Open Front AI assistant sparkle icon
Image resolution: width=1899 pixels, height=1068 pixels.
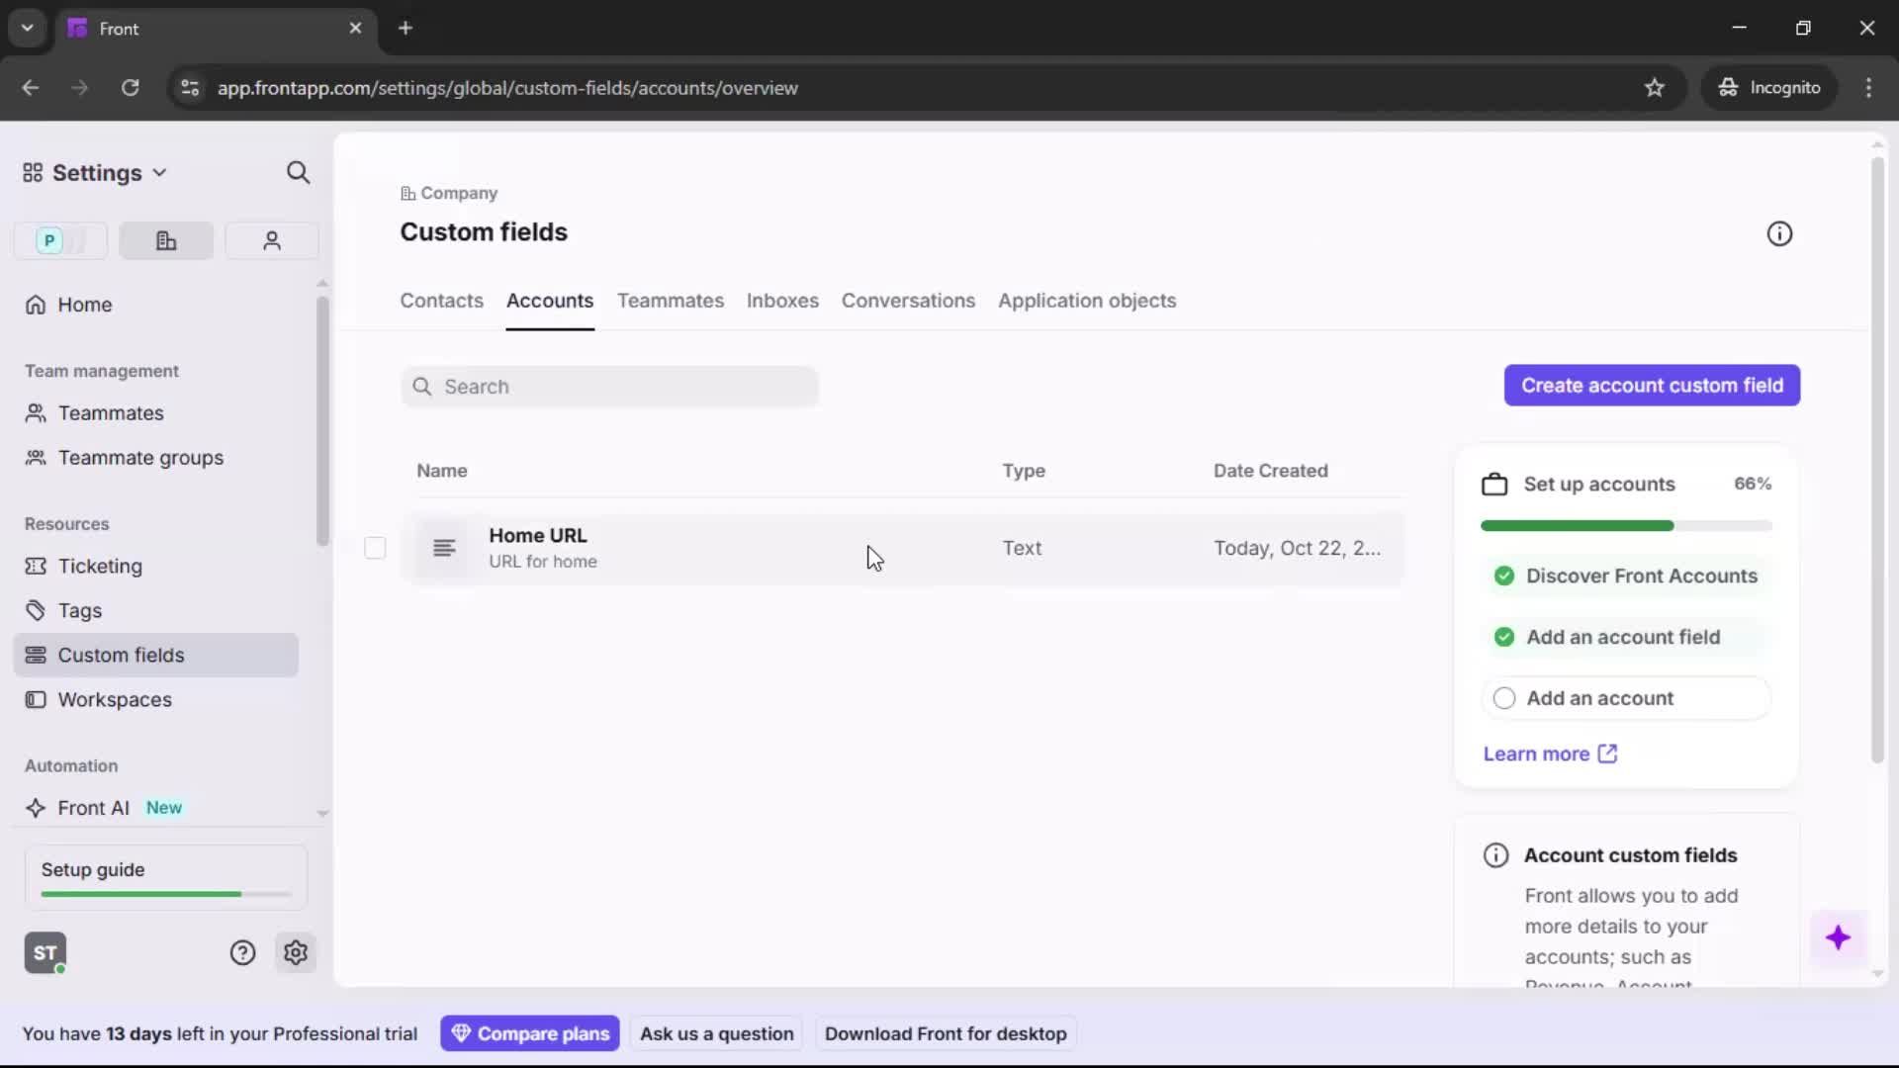[1840, 937]
